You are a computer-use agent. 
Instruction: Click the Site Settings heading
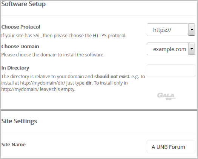coord(19,121)
